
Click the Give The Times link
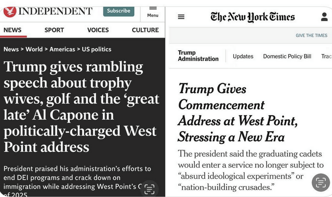point(311,35)
